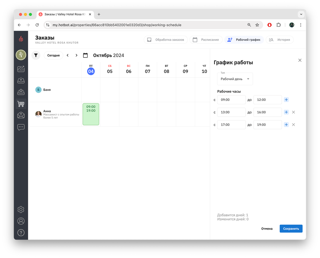320x258 pixels.
Task: Click the Отмена button
Action: 267,229
